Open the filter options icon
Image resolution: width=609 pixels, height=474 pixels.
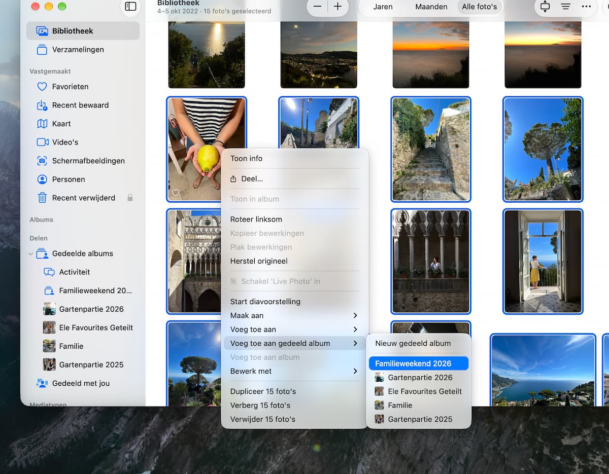point(565,7)
